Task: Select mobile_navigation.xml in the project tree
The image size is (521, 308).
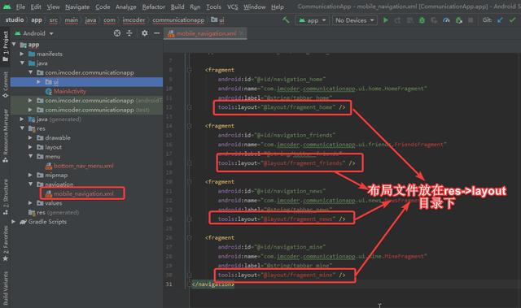Action: (83, 193)
